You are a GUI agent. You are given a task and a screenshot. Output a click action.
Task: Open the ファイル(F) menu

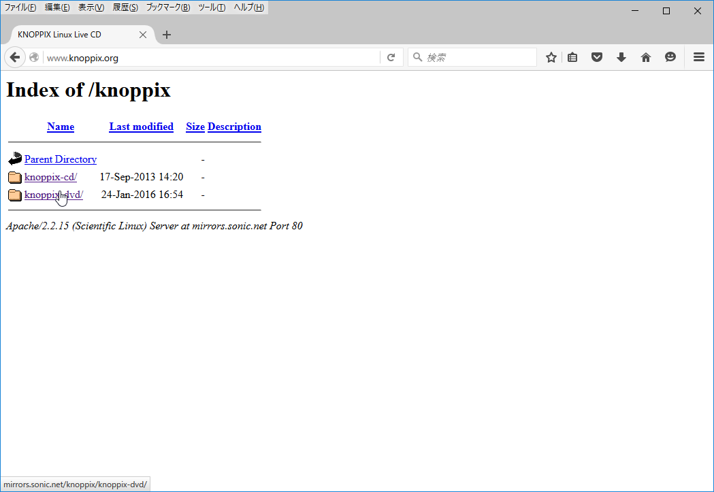(x=20, y=7)
